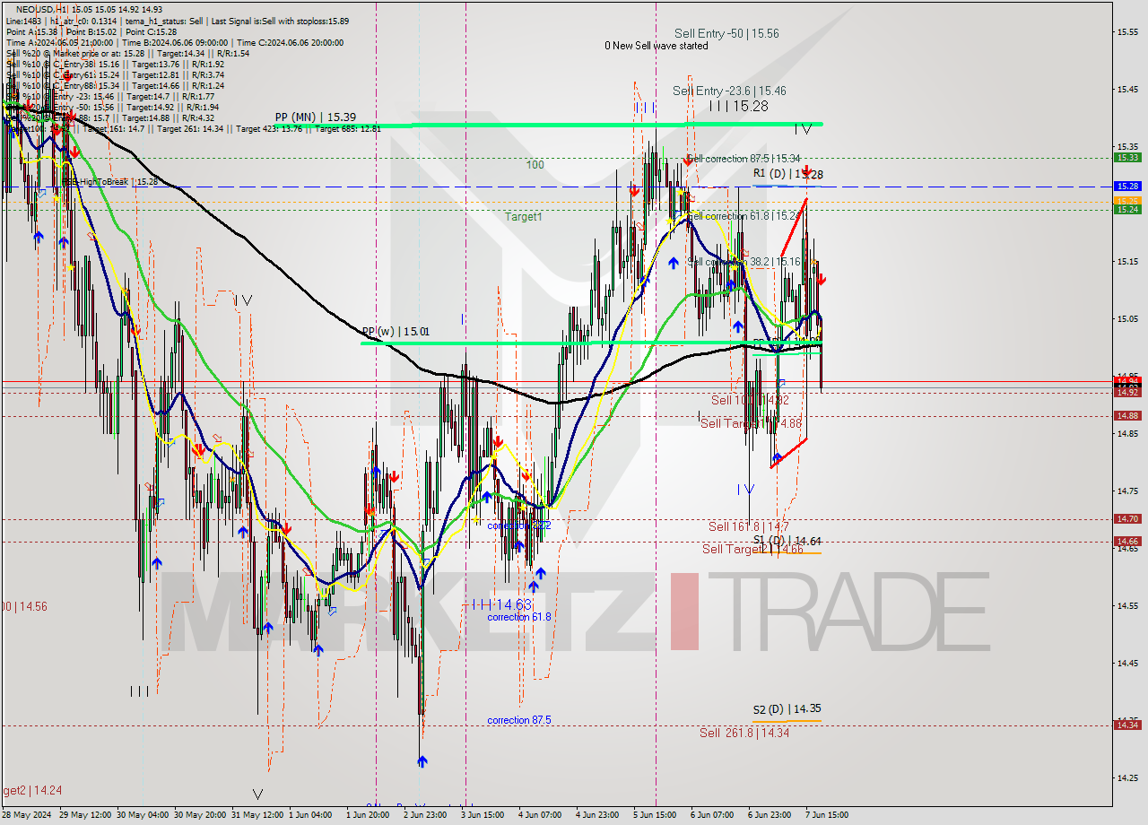Click the 15.45 price scale value

click(x=1127, y=89)
